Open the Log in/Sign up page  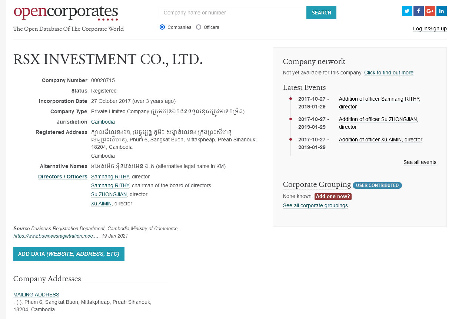click(430, 28)
